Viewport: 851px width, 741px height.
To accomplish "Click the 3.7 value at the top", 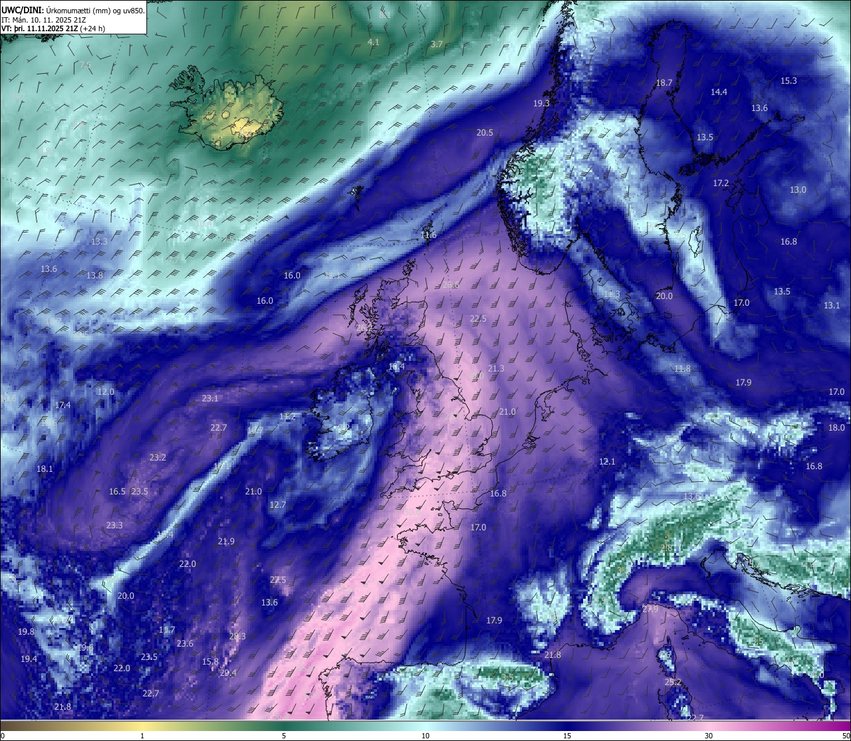I will point(437,45).
